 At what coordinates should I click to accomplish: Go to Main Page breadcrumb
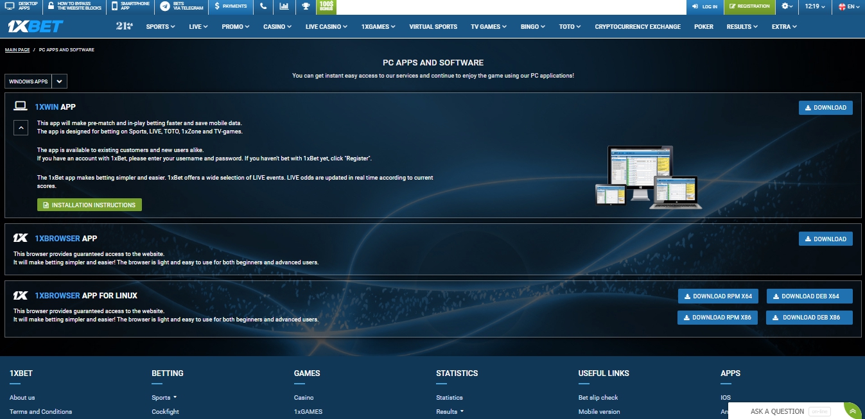(x=17, y=49)
